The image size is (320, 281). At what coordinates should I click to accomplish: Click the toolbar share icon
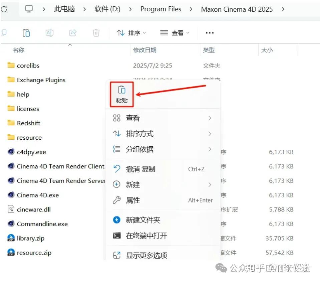pos(73,33)
